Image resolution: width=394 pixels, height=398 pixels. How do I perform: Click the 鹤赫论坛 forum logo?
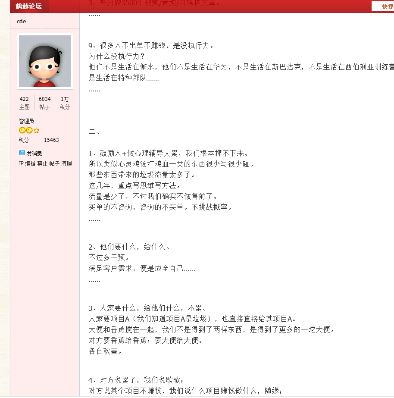pos(29,6)
